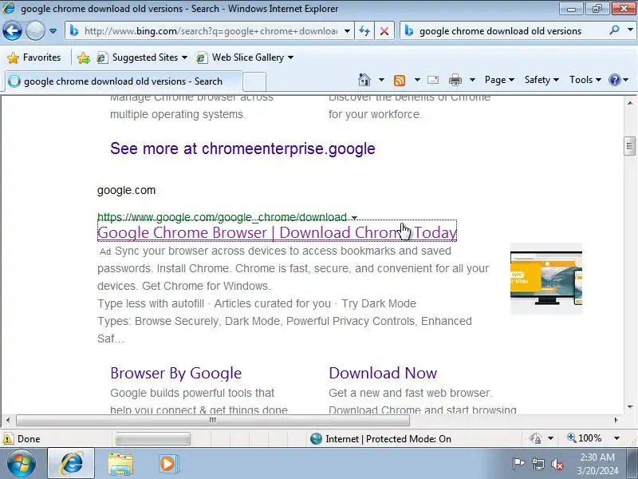Open the Page menu
This screenshot has width=638, height=479.
click(x=499, y=80)
